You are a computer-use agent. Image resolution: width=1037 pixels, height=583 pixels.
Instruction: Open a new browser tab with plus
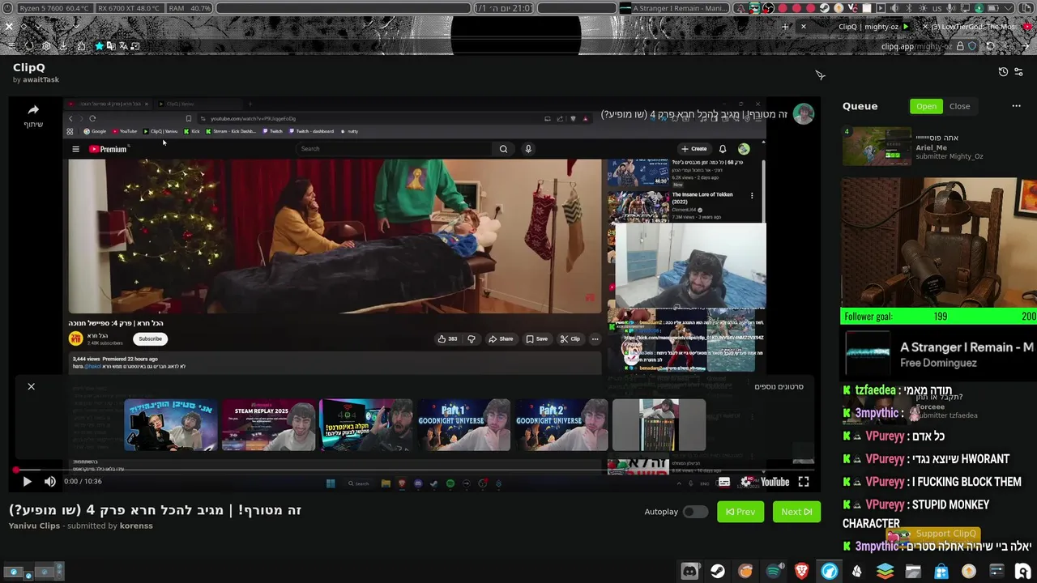(x=784, y=27)
